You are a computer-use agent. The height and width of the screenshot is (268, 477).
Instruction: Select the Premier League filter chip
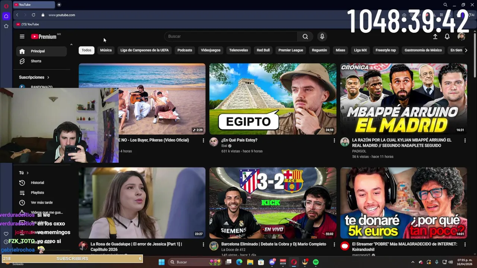(x=291, y=50)
